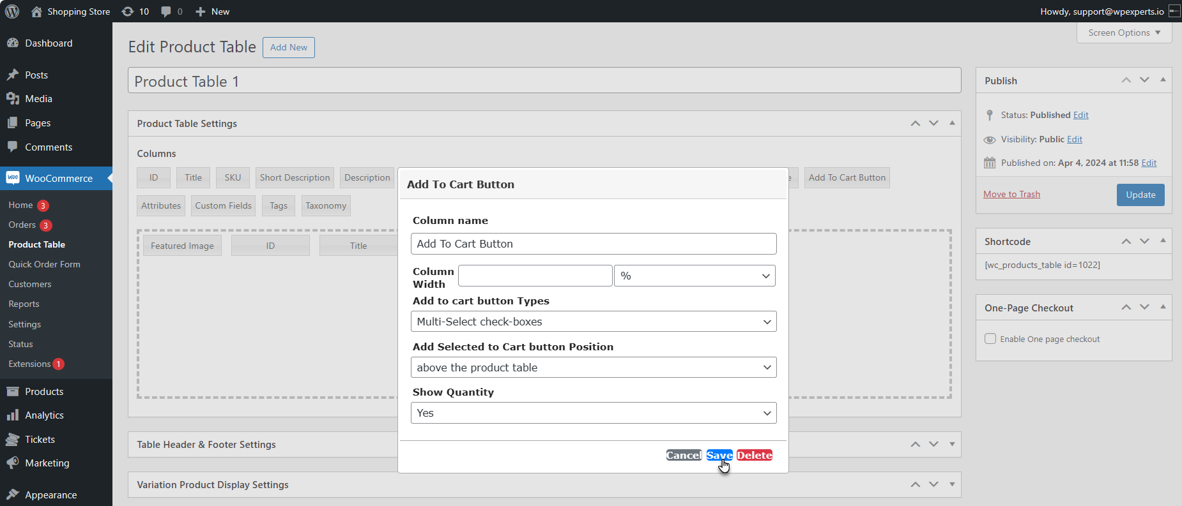Collapse the Publish panel
The width and height of the screenshot is (1182, 506).
(x=1163, y=80)
